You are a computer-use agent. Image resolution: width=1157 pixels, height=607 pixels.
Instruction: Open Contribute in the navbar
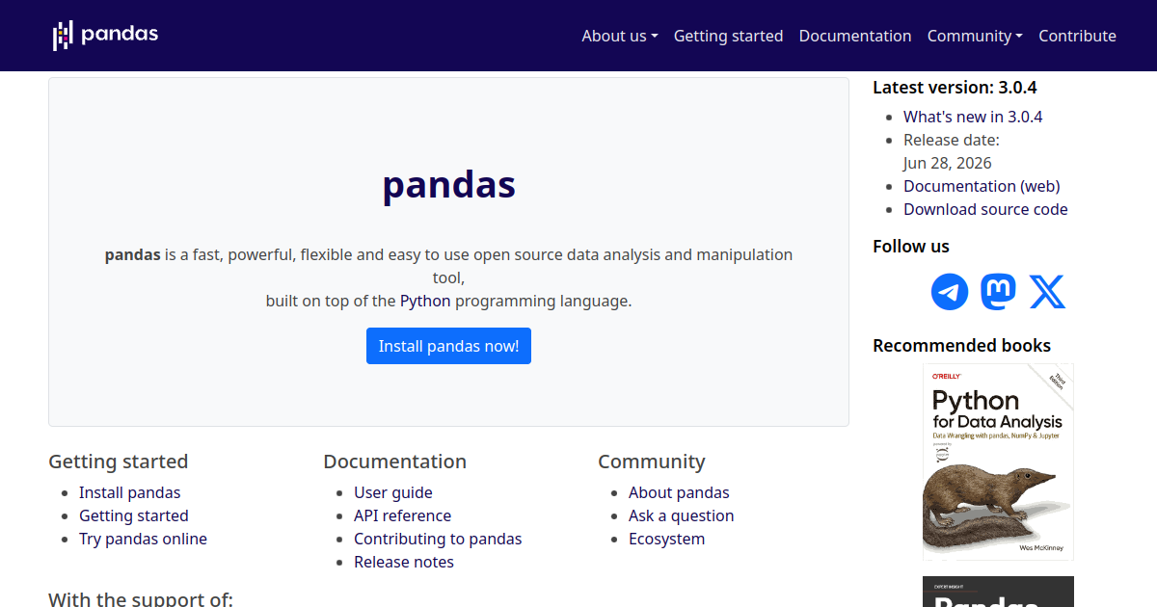[1077, 36]
